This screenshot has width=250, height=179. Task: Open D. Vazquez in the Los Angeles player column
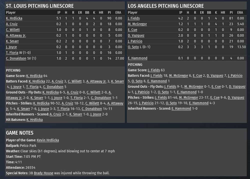click(x=136, y=35)
